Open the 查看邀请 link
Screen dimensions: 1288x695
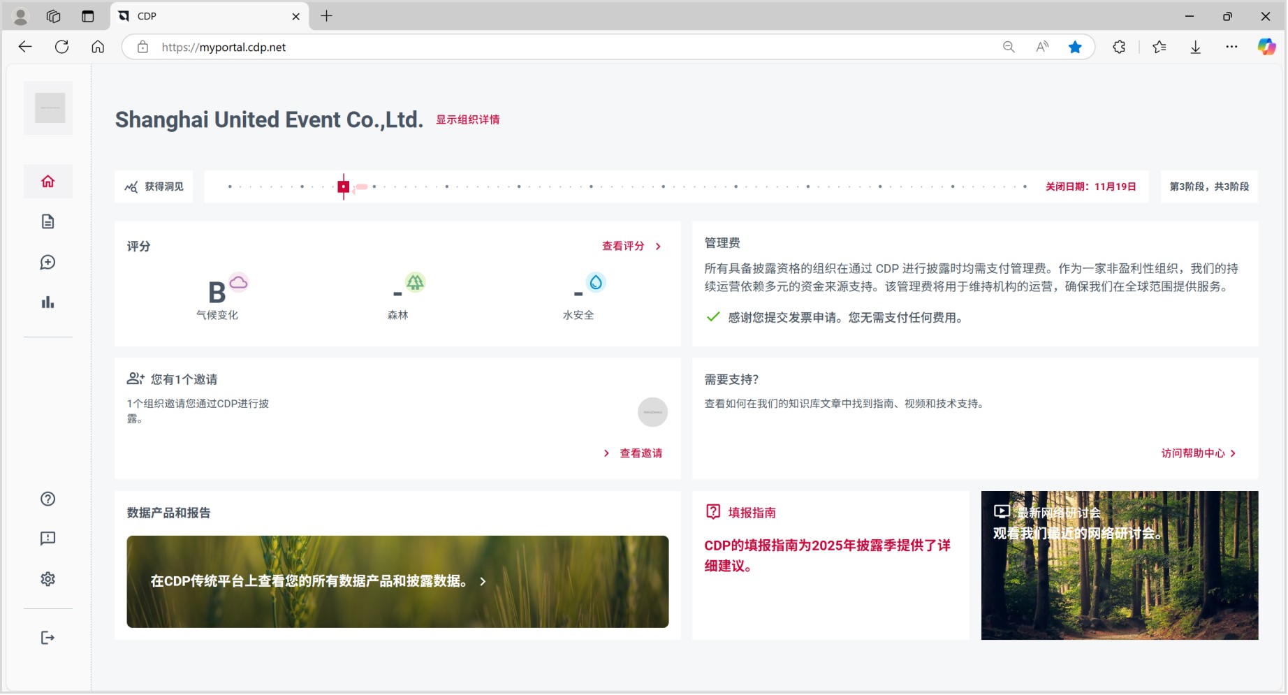click(641, 454)
